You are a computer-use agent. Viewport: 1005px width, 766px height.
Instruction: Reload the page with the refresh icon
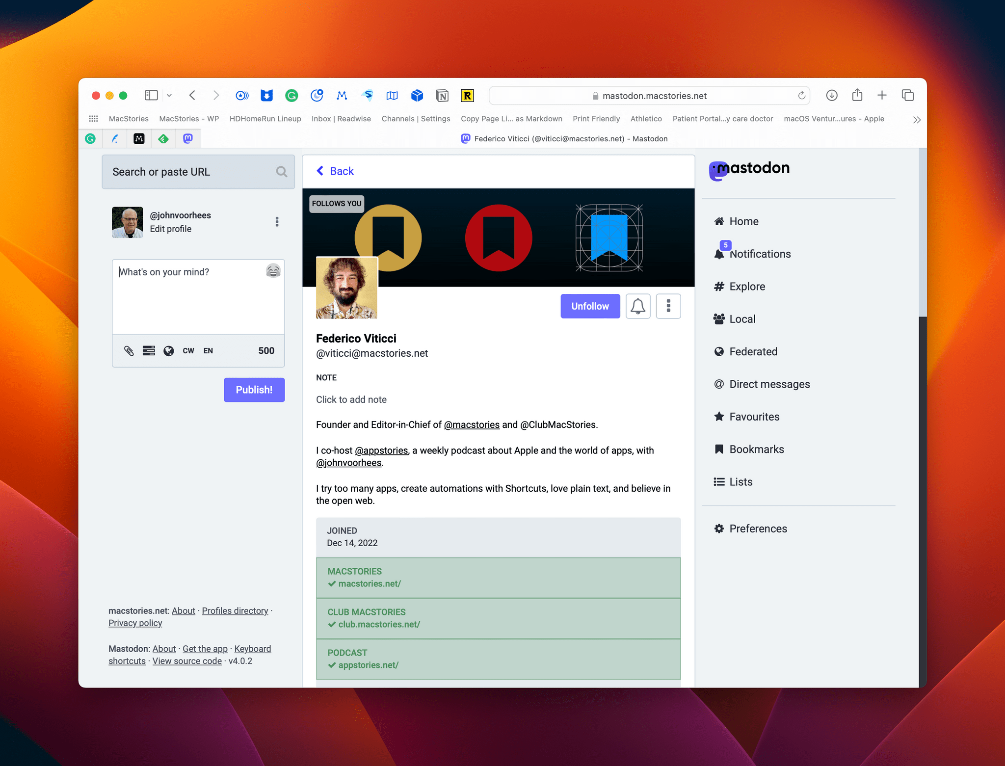coord(801,96)
